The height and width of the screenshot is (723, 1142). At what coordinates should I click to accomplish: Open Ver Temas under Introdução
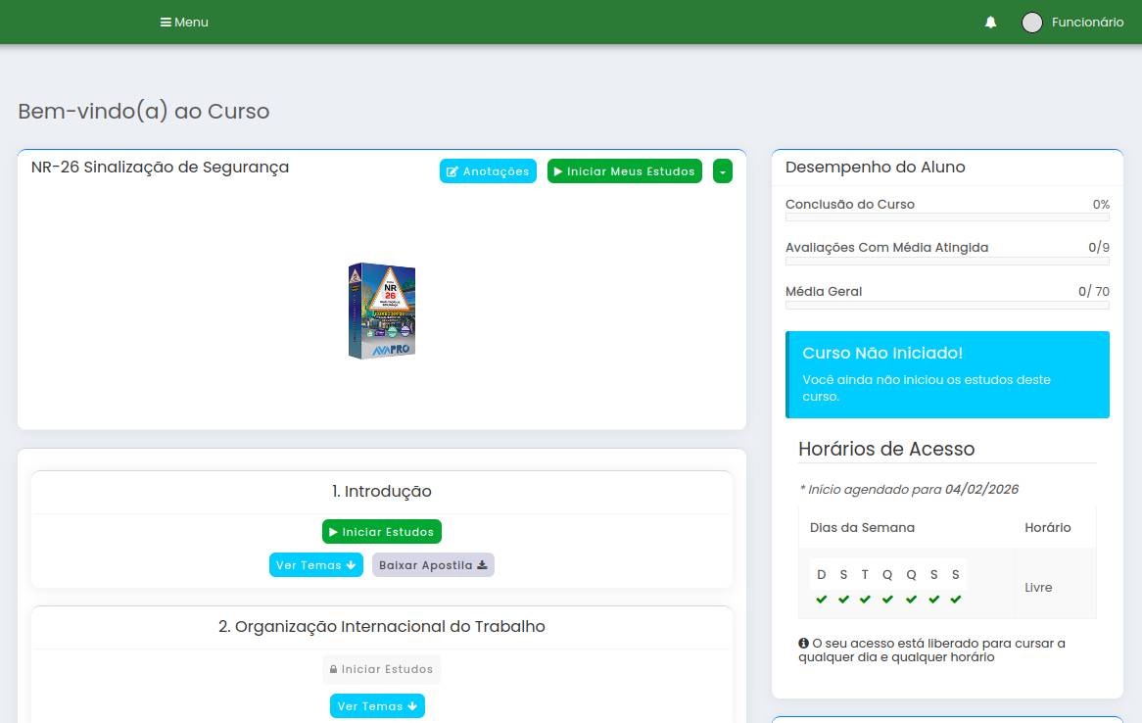tap(315, 564)
